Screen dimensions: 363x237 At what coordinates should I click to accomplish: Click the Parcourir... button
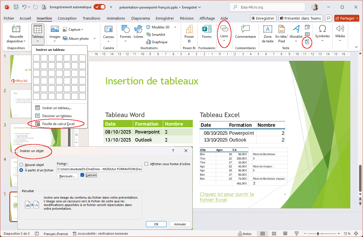[x=67, y=176]
